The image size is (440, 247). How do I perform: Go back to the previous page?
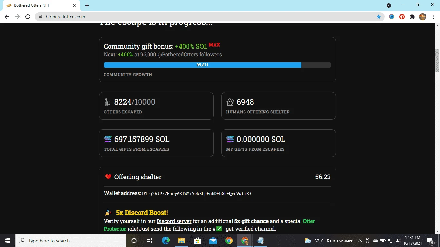click(x=7, y=17)
